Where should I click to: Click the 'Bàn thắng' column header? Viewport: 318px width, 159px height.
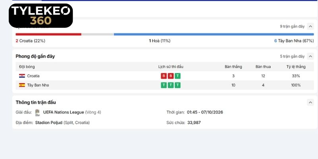pos(233,67)
